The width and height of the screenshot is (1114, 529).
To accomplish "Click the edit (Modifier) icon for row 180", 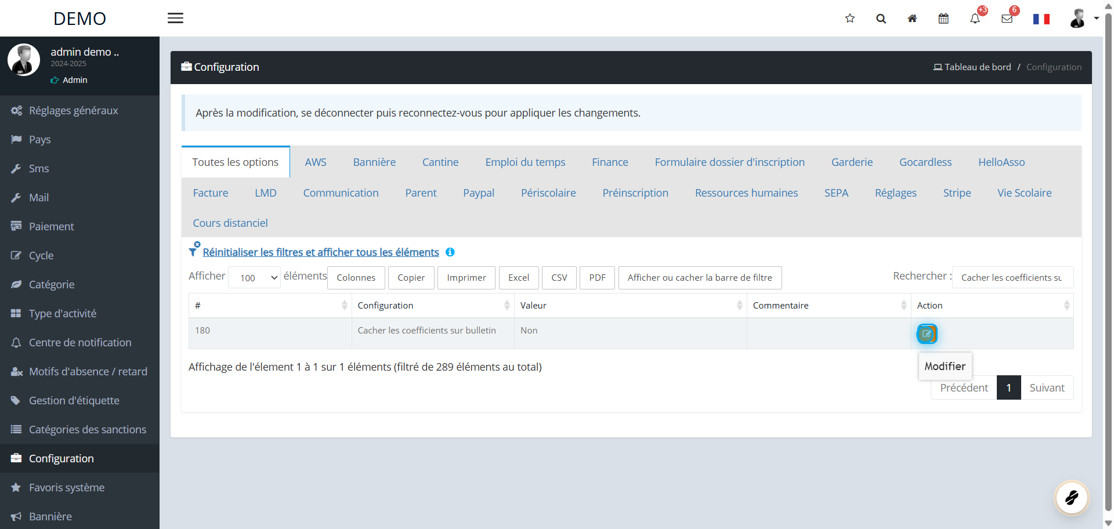I will point(927,334).
